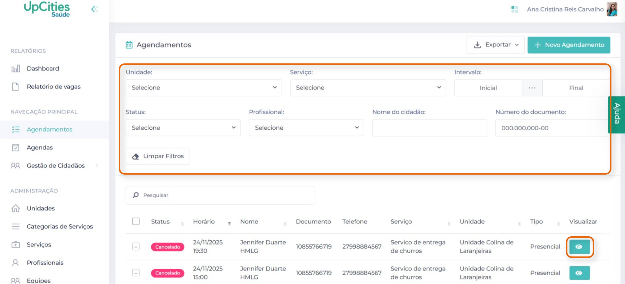The height and width of the screenshot is (284, 625).
Task: Click the Pesquisar search field
Action: pos(220,195)
